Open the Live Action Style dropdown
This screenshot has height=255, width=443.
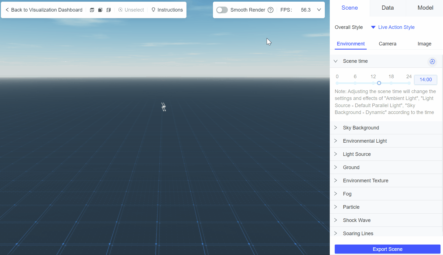coord(393,27)
